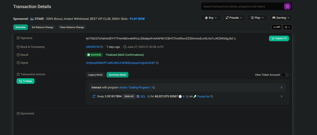Screen dimensions: 317x135
Task: Open Tx Maps
Action: click(x=25, y=81)
